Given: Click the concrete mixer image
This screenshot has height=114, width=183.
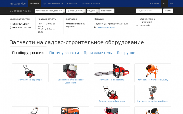Looking at the screenshot, I should click(x=152, y=71).
